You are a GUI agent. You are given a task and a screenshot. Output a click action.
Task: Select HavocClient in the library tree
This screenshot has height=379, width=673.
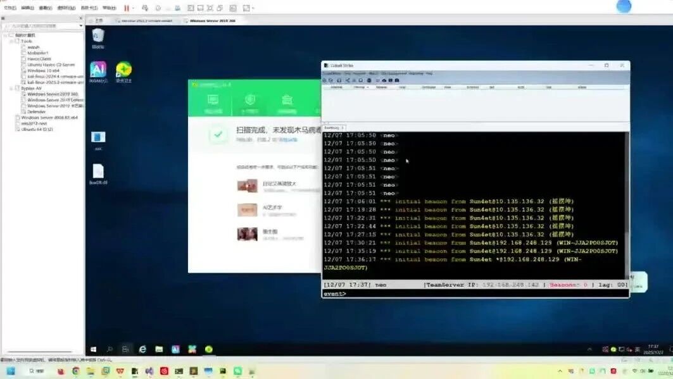(39, 59)
